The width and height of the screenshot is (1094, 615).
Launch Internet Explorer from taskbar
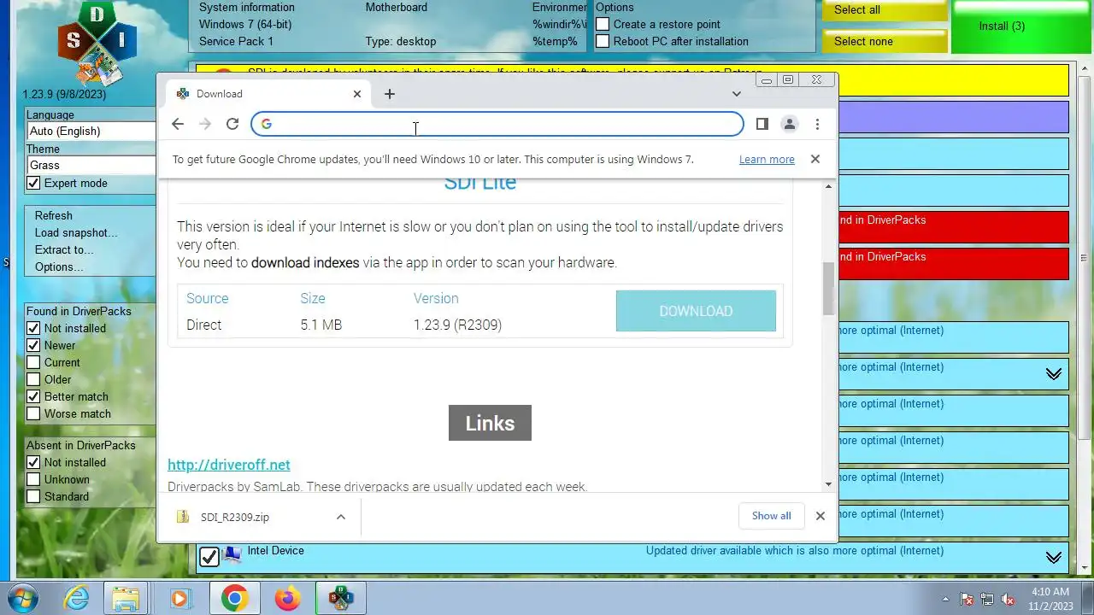(x=77, y=598)
